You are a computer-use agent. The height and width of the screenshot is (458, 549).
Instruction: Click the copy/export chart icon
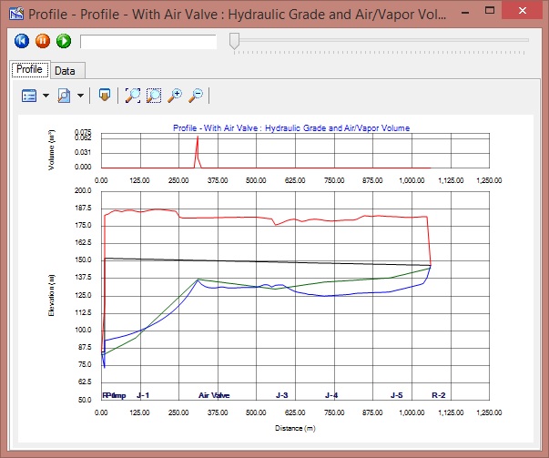click(105, 95)
